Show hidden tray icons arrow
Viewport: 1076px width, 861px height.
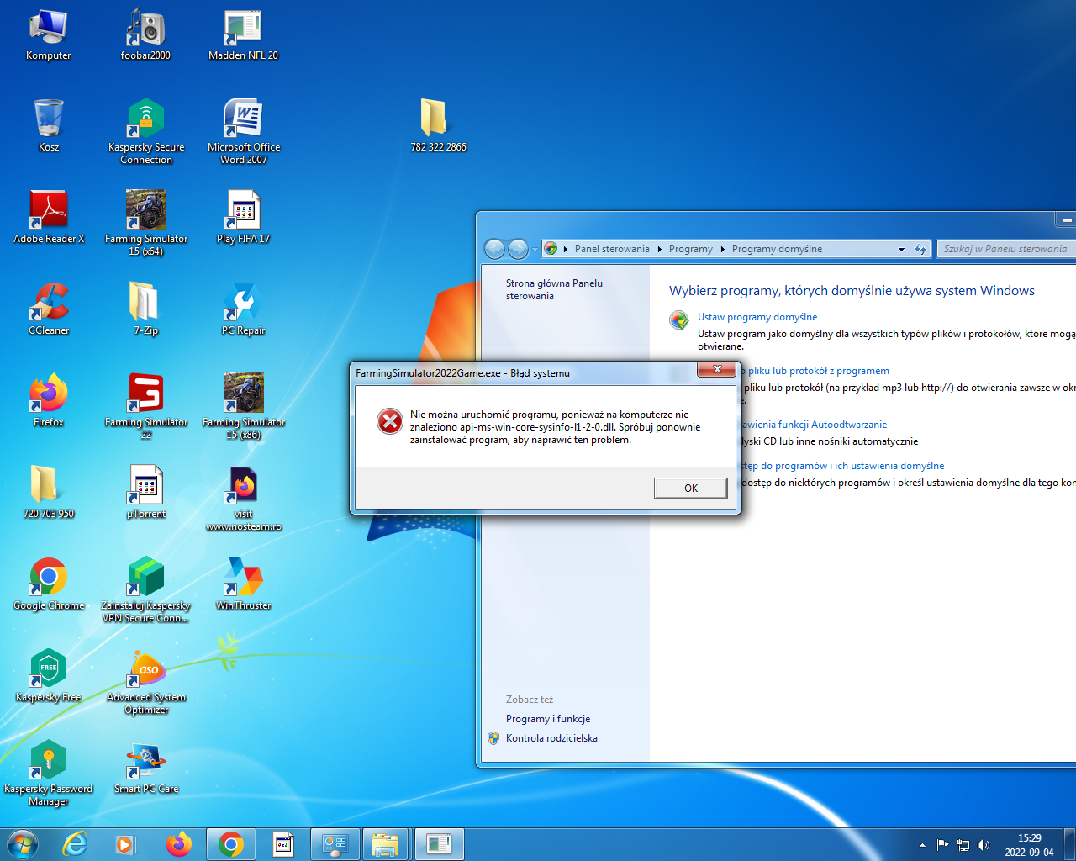(x=922, y=845)
